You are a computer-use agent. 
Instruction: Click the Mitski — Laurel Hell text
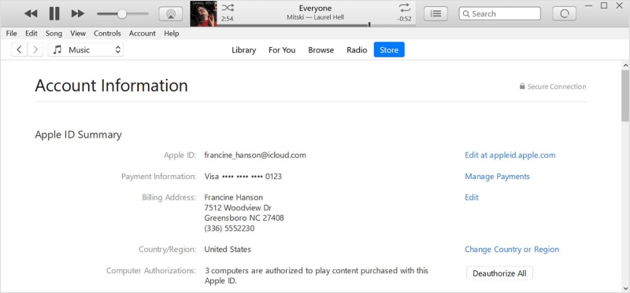[x=316, y=17]
